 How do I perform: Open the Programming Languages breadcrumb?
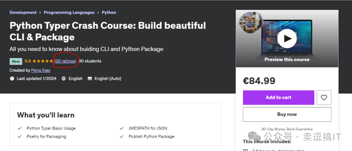(69, 13)
